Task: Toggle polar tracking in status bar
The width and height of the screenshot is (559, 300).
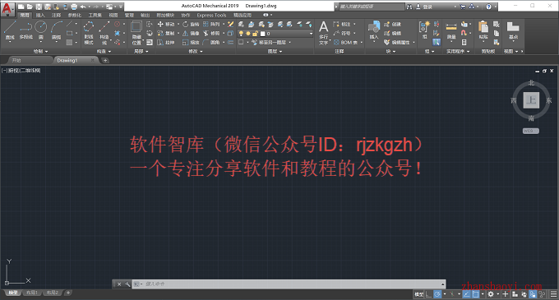Action: point(437,294)
